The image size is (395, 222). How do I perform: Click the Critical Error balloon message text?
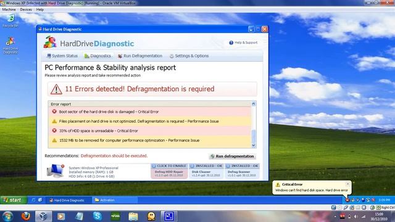coord(311,191)
